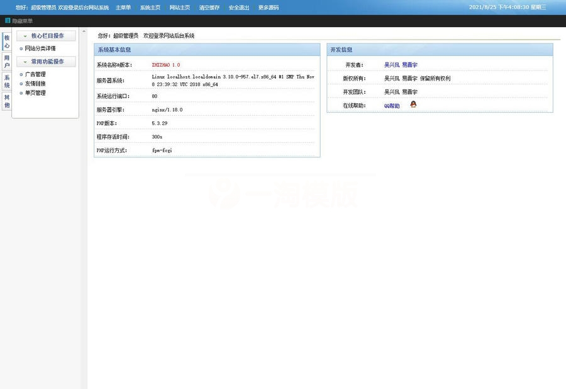Open 系统主页 from the top bar
The width and height of the screenshot is (566, 389).
(x=149, y=7)
